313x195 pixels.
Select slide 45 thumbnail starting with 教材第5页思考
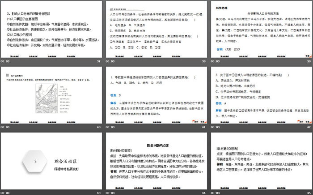click(262, 161)
